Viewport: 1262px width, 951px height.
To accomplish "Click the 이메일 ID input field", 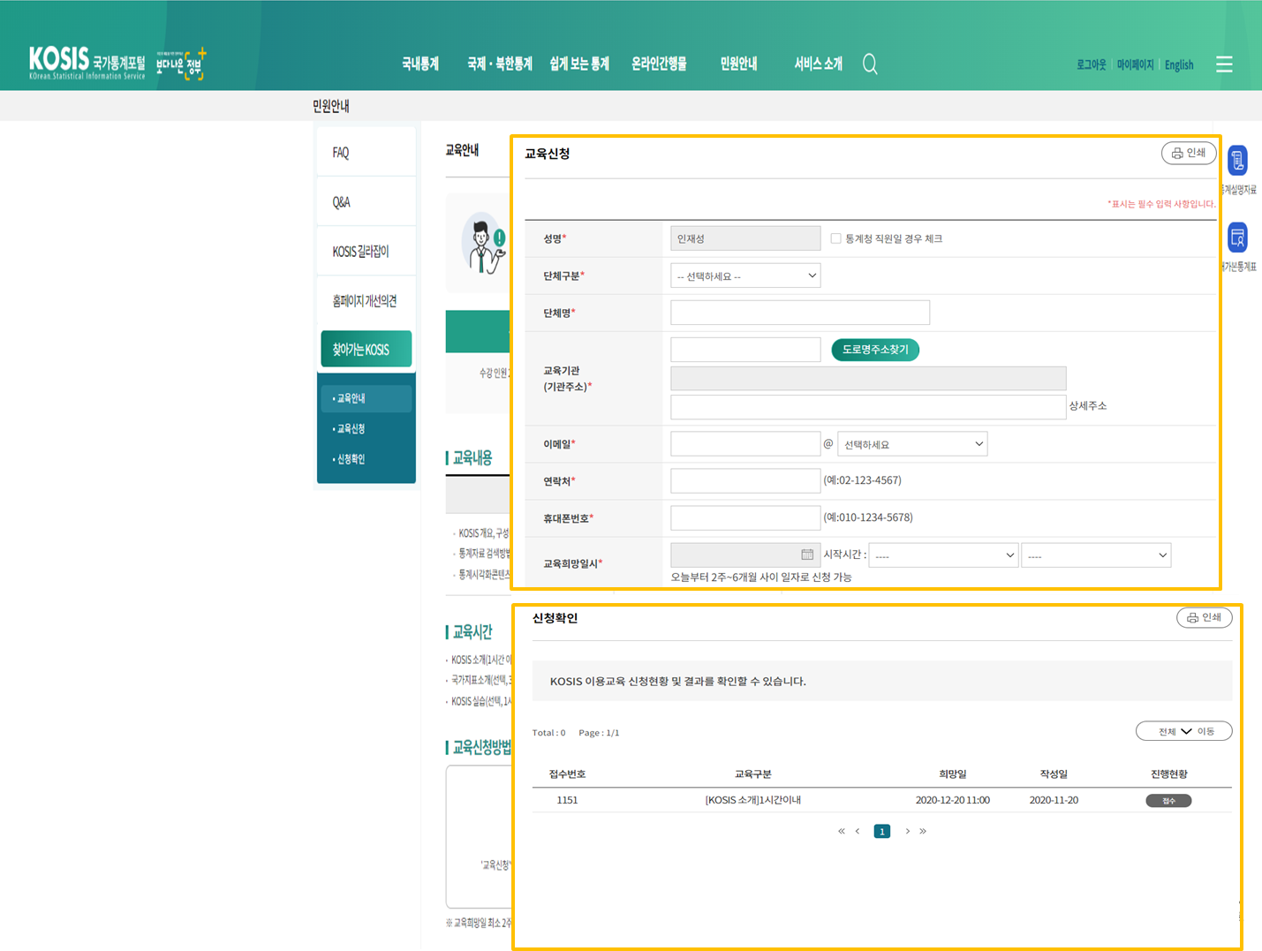I will point(745,443).
